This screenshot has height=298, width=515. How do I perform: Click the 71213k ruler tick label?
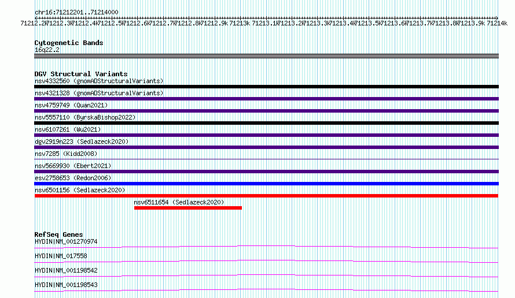point(240,23)
